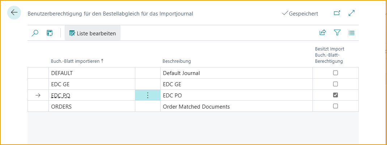The image size is (387, 145).
Task: Open the Beschreibung column header menu
Action: [177, 61]
